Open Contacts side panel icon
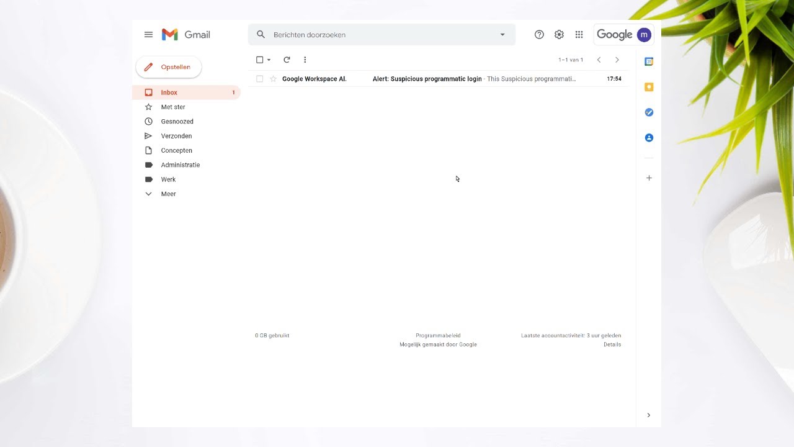Screen dimensions: 794x447 tap(649, 138)
